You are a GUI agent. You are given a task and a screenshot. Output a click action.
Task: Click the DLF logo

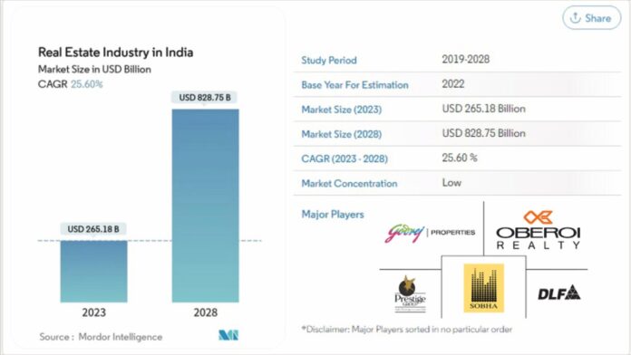pyautogui.click(x=559, y=293)
